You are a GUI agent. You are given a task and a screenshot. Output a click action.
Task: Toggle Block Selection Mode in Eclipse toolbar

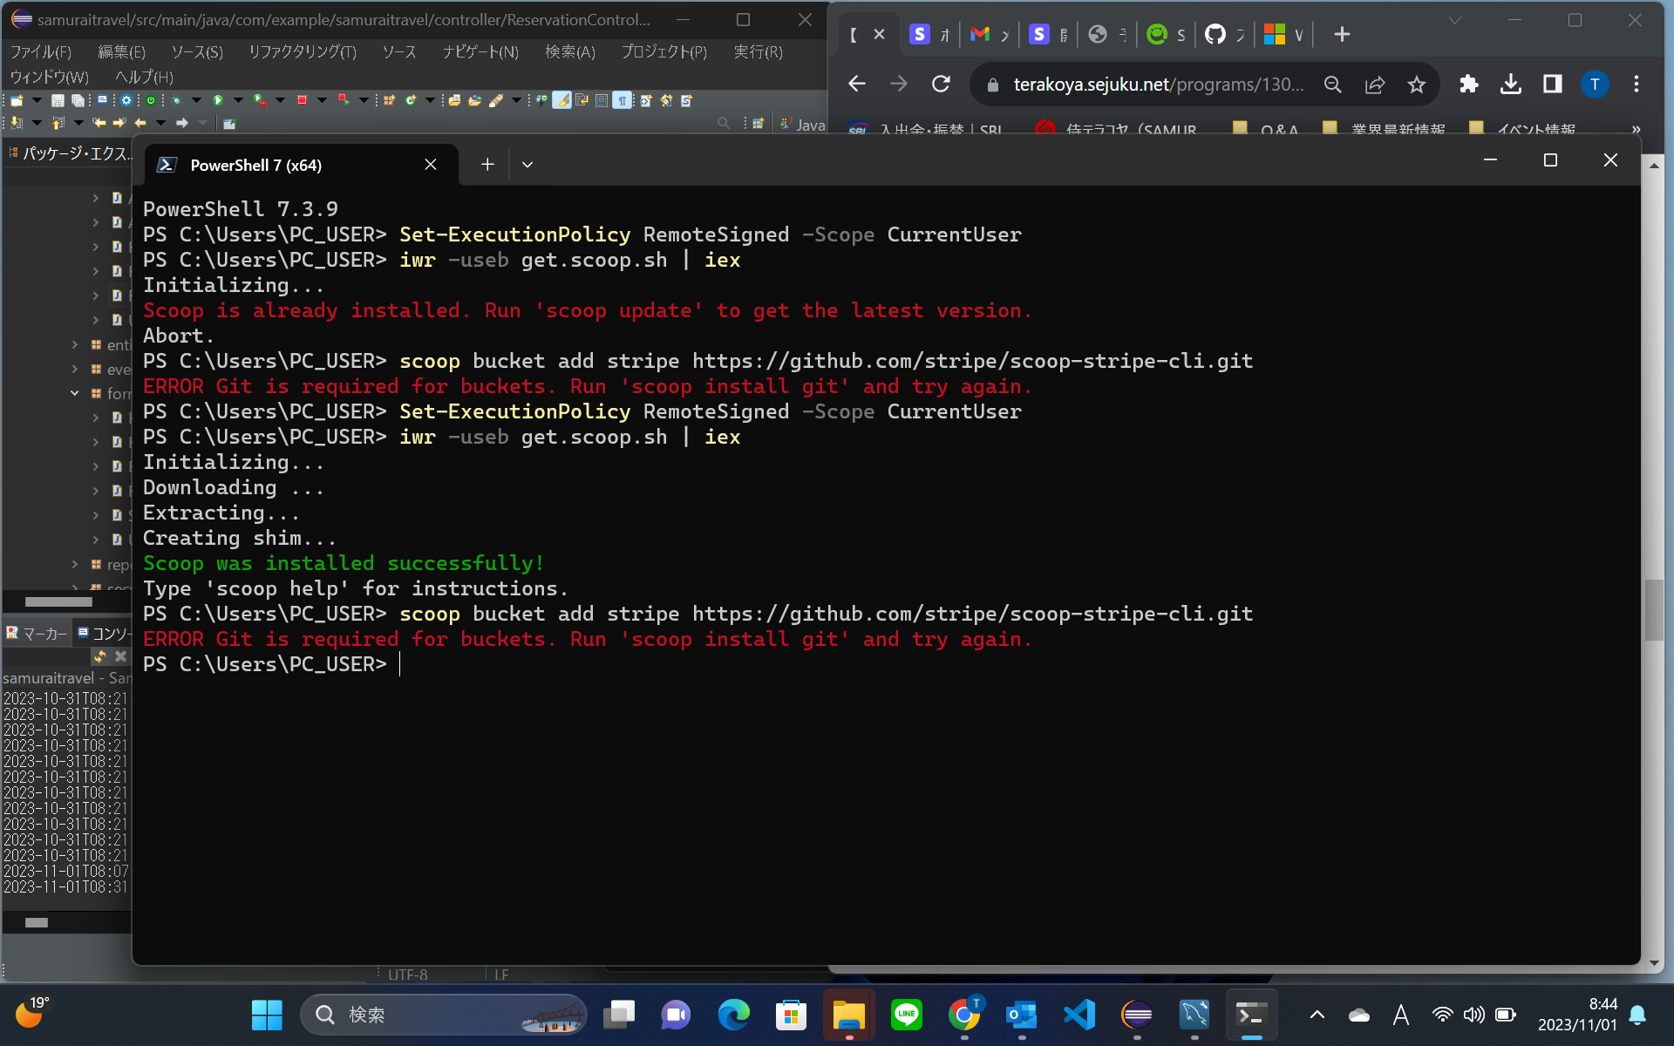tap(602, 100)
